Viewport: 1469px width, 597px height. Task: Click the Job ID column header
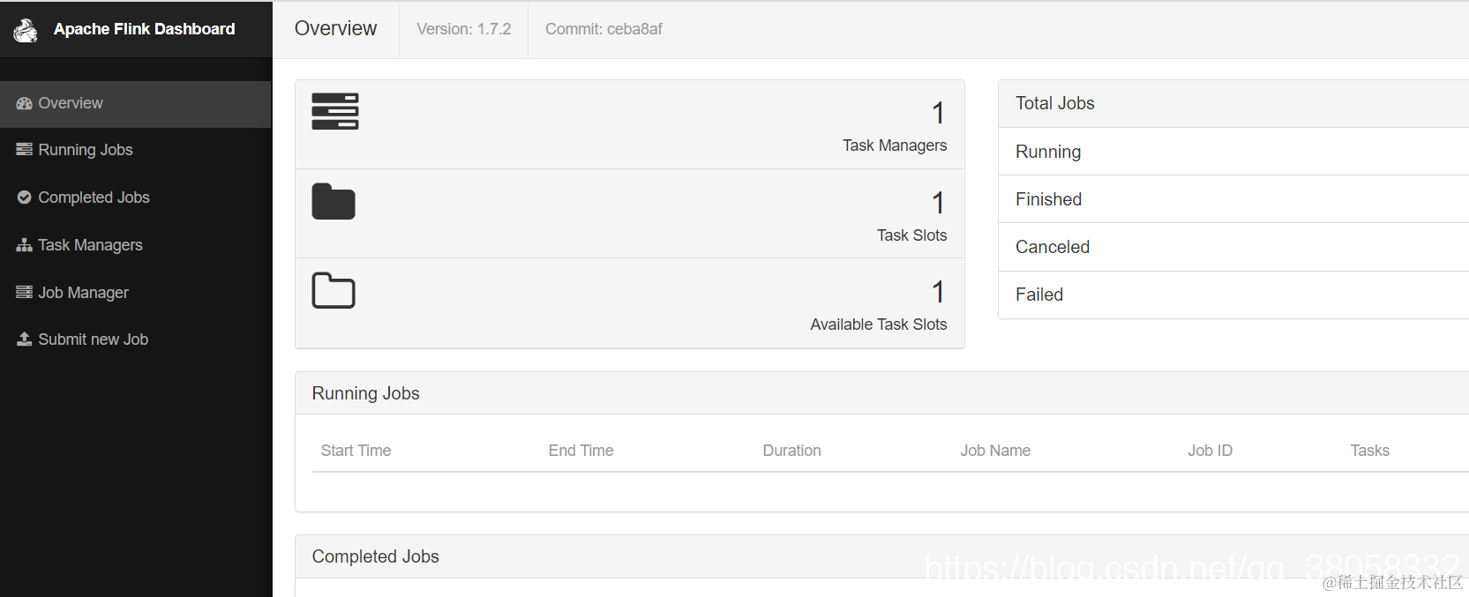[x=1210, y=451]
